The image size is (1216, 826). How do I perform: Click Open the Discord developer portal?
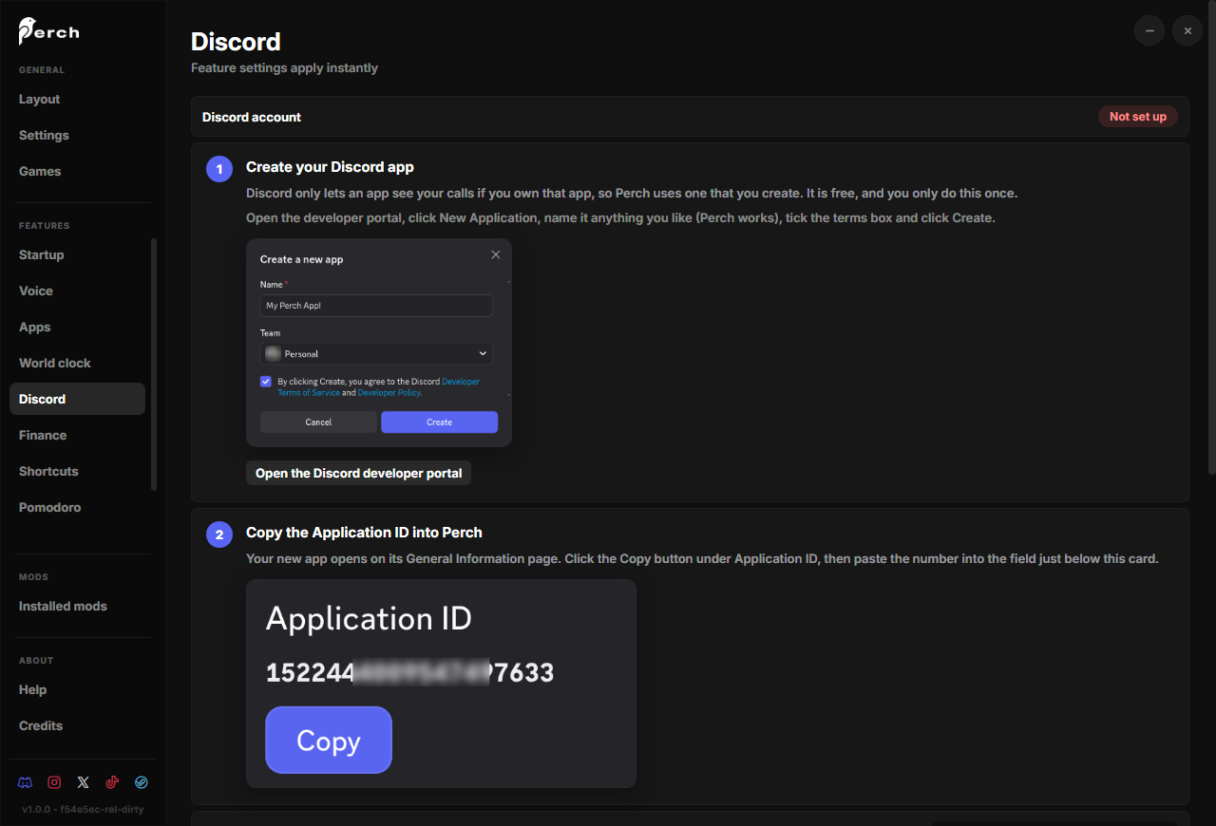click(359, 473)
